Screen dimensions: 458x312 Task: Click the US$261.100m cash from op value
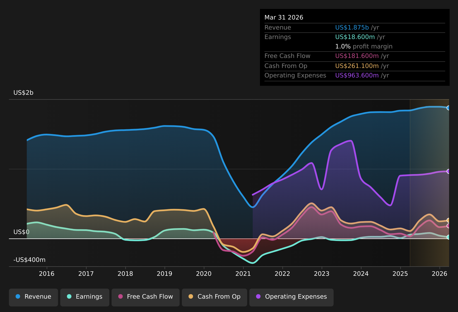pyautogui.click(x=357, y=66)
